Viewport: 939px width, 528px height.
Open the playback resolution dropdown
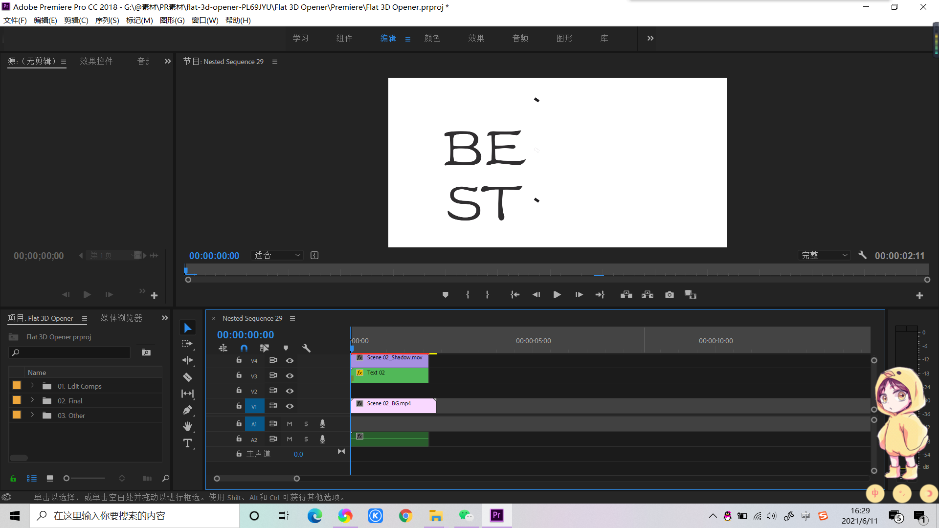point(825,255)
